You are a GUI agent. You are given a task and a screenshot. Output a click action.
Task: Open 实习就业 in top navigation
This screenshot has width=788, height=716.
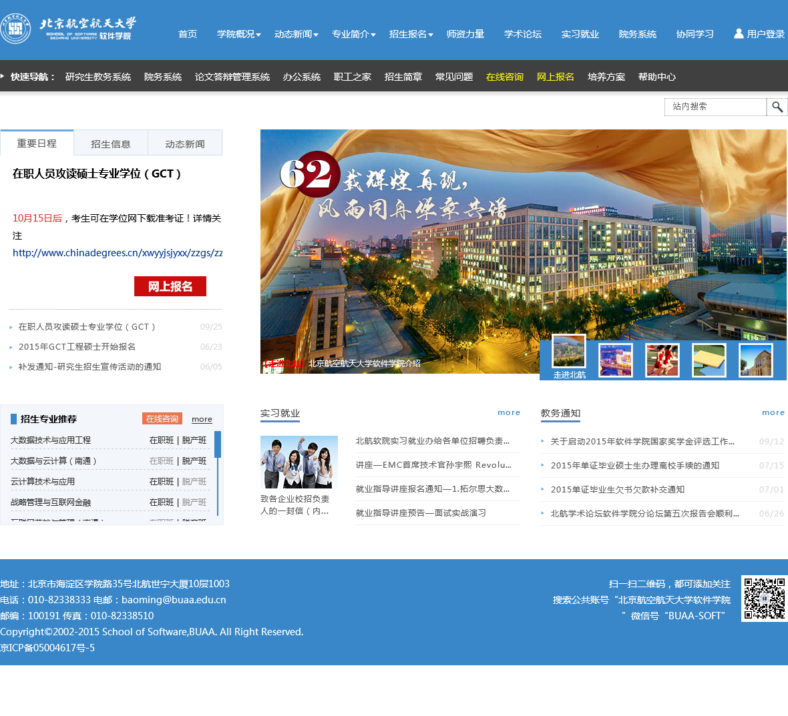(580, 34)
